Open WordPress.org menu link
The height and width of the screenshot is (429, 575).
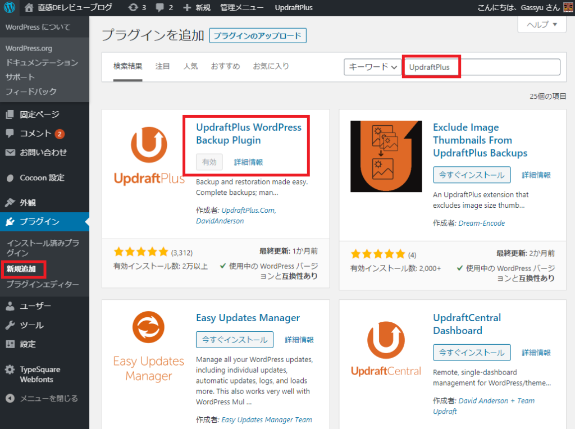pos(29,48)
